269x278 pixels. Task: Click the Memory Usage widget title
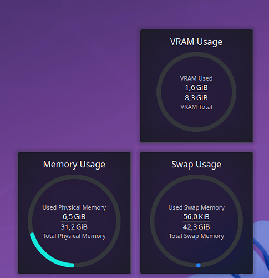74,165
